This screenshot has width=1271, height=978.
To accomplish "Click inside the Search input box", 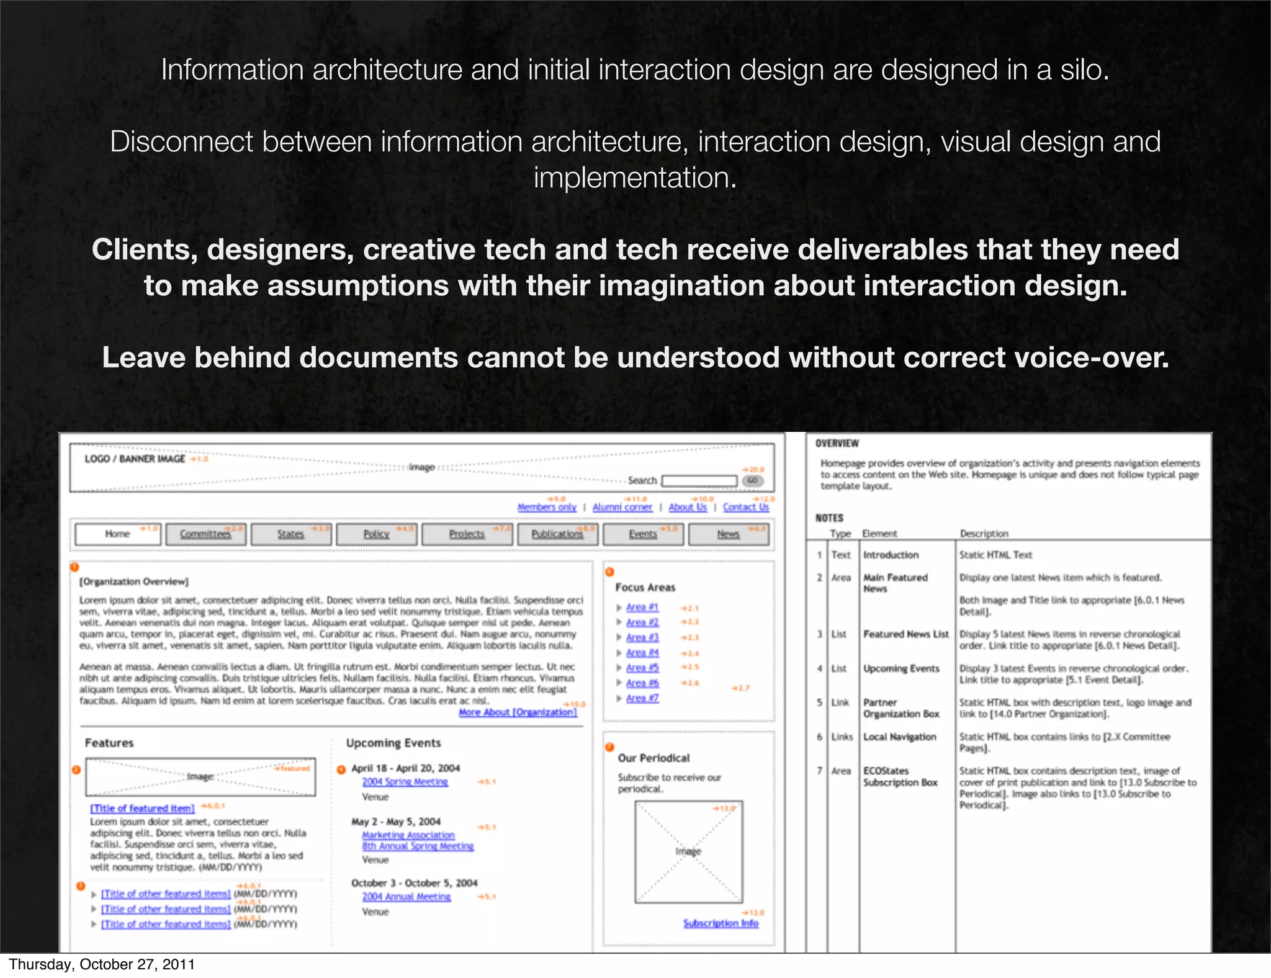I will 699,481.
